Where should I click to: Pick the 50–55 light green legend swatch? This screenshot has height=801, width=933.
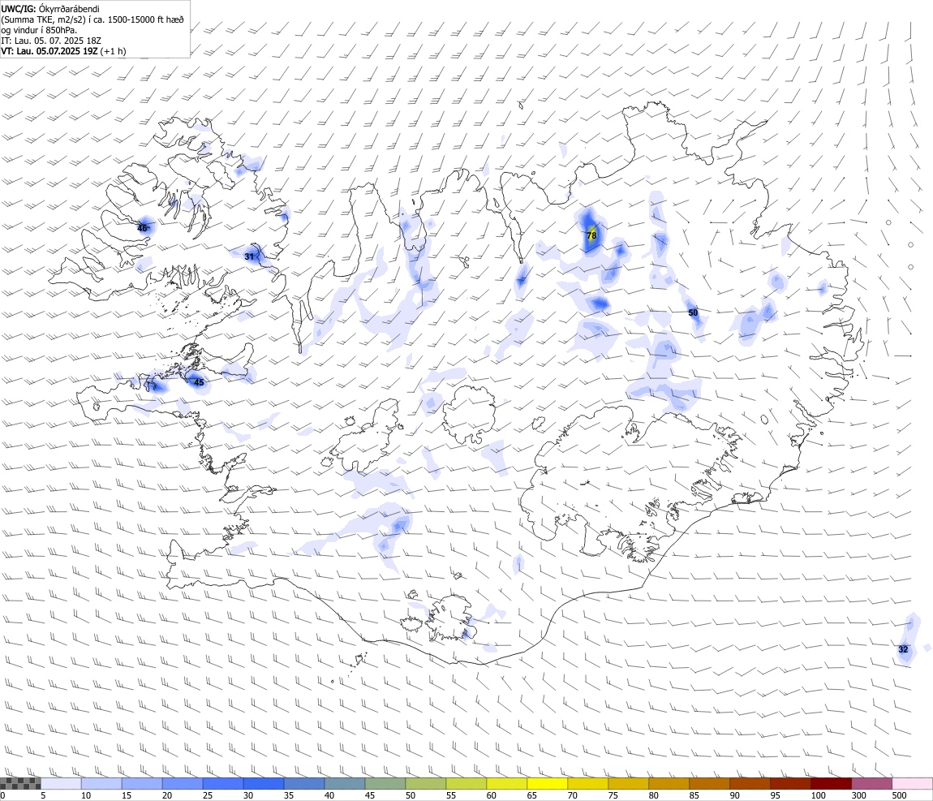click(x=425, y=783)
